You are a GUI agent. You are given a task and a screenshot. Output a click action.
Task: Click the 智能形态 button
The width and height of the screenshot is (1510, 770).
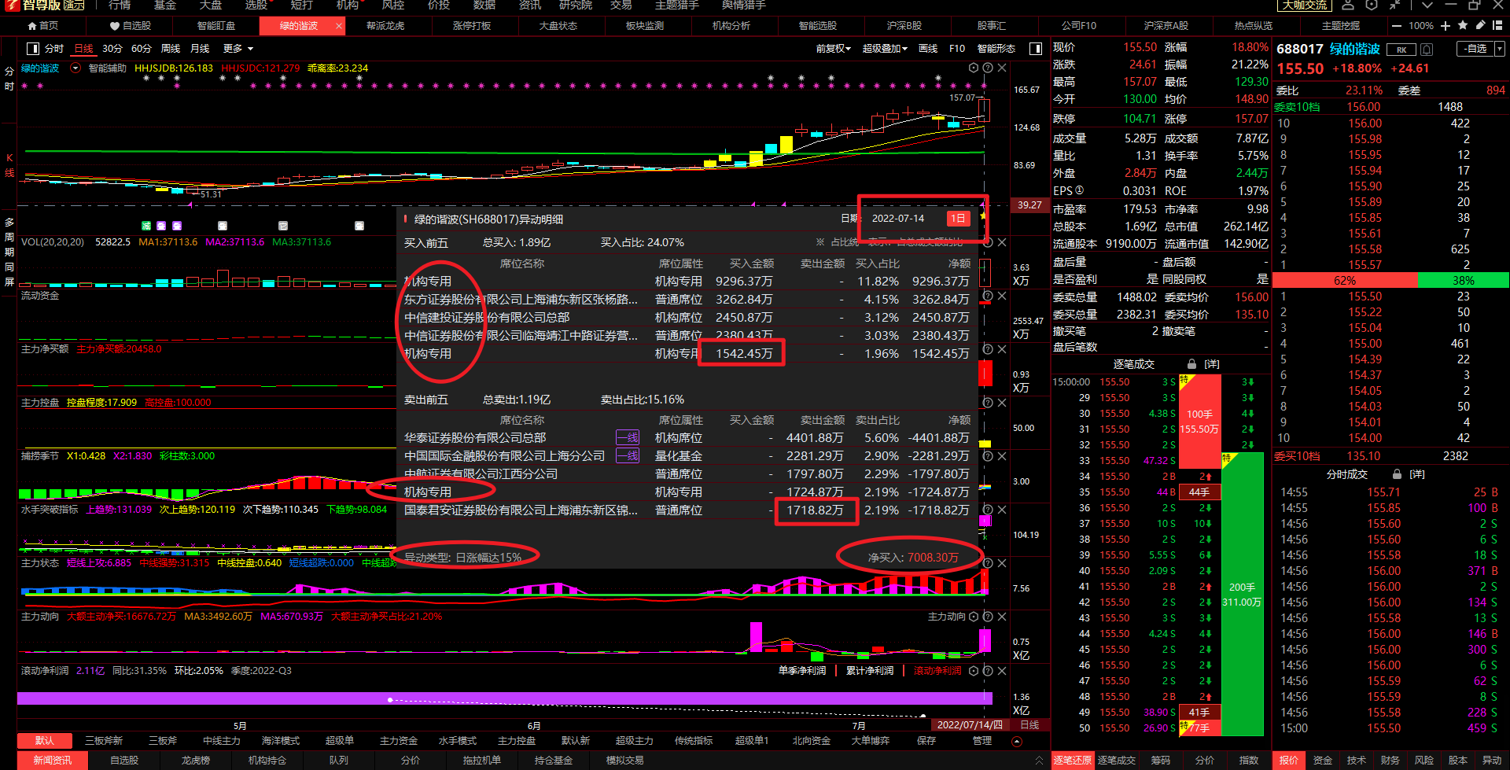point(996,49)
